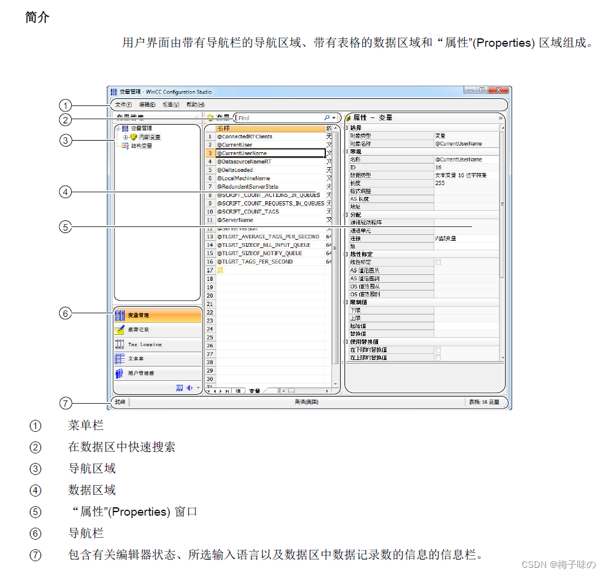The image size is (605, 575).
Task: Click the 长度 value 255 field
Action: pos(467,183)
